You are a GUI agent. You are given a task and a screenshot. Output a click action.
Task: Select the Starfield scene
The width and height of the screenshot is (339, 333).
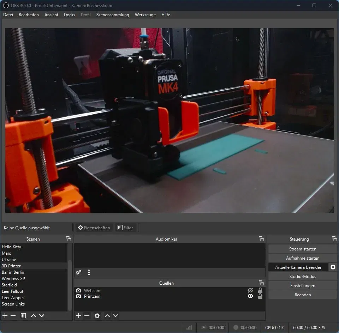(34, 285)
